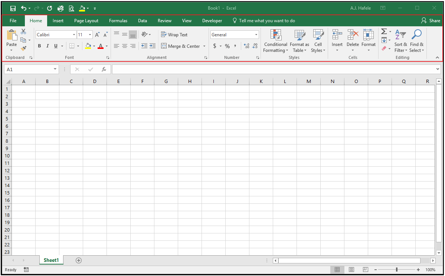This screenshot has height=276, width=445.
Task: Click Decrease Decimal icon
Action: [255, 46]
